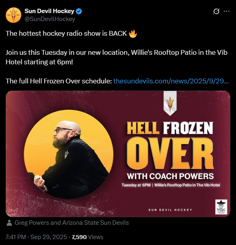Image resolution: width=236 pixels, height=245 pixels.
Task: Click the Sun Devil Hockey display name
Action: (49, 11)
